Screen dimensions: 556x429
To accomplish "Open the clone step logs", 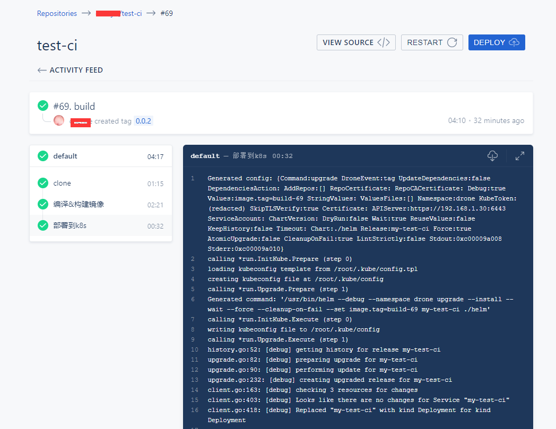I will [x=101, y=183].
